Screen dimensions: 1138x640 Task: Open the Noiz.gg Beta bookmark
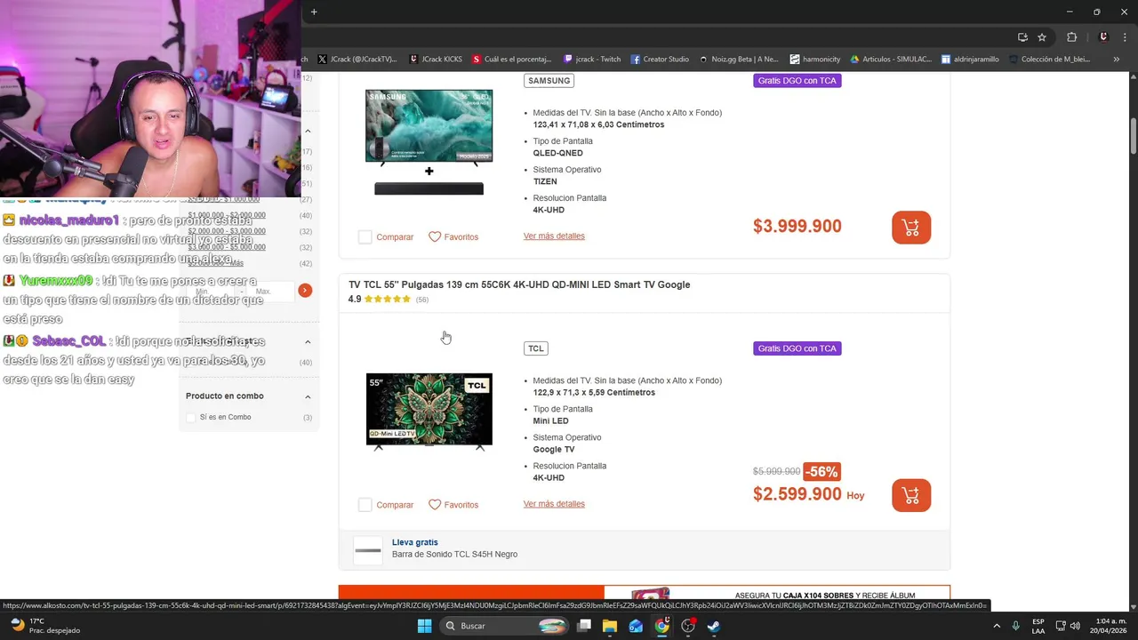(738, 60)
